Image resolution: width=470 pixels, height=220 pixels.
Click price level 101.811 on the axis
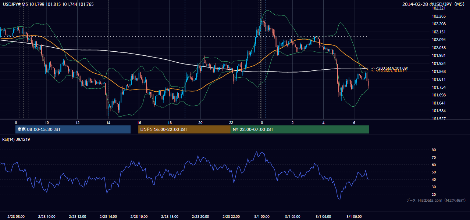[x=439, y=79]
